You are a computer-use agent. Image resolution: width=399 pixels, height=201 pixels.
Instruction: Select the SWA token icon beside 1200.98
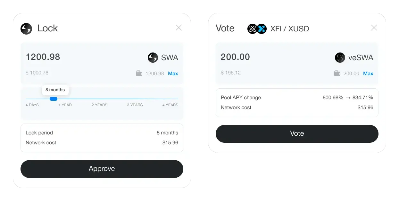pyautogui.click(x=153, y=58)
